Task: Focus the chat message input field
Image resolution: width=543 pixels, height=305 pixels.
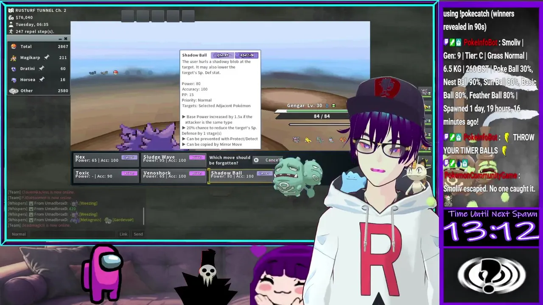Action: point(72,234)
